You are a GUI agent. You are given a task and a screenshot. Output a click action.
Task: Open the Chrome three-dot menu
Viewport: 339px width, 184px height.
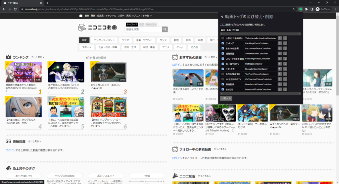[x=335, y=9]
